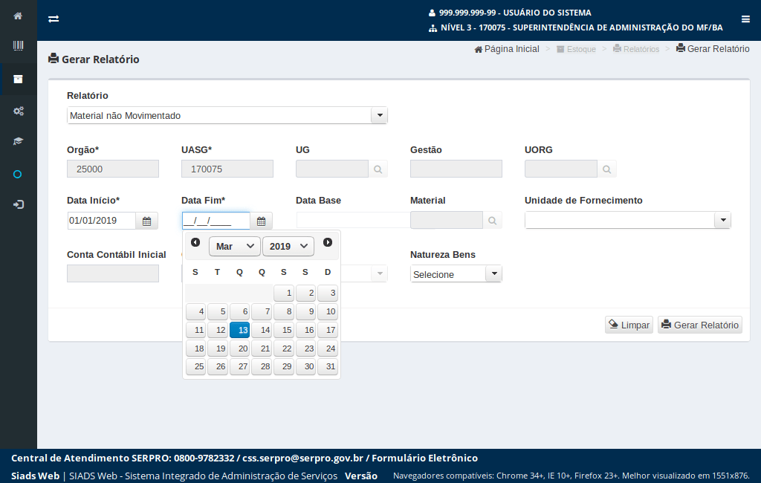This screenshot has height=483, width=761.
Task: Click the Data Fim date field
Action: (216, 221)
